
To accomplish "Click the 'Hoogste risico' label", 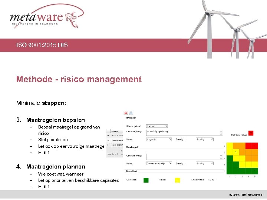I will coord(239,135).
